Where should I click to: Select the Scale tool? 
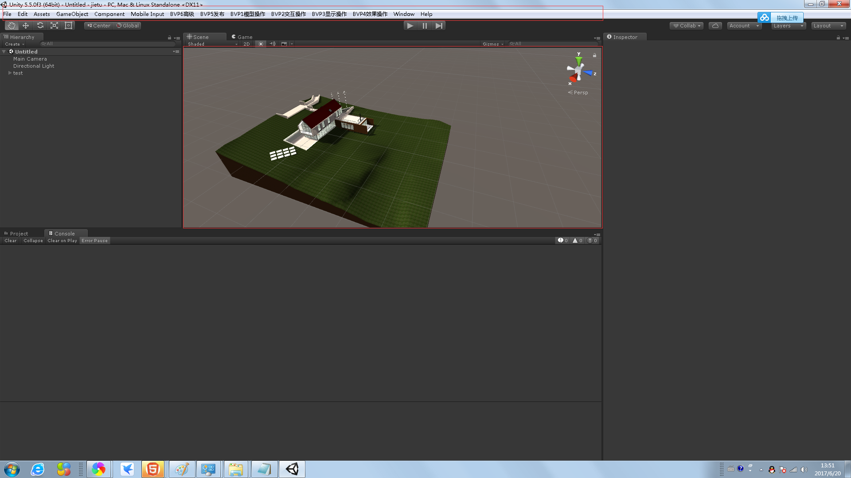pyautogui.click(x=54, y=26)
